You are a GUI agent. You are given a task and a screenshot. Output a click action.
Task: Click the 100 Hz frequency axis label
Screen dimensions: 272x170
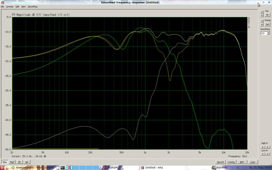67,152
